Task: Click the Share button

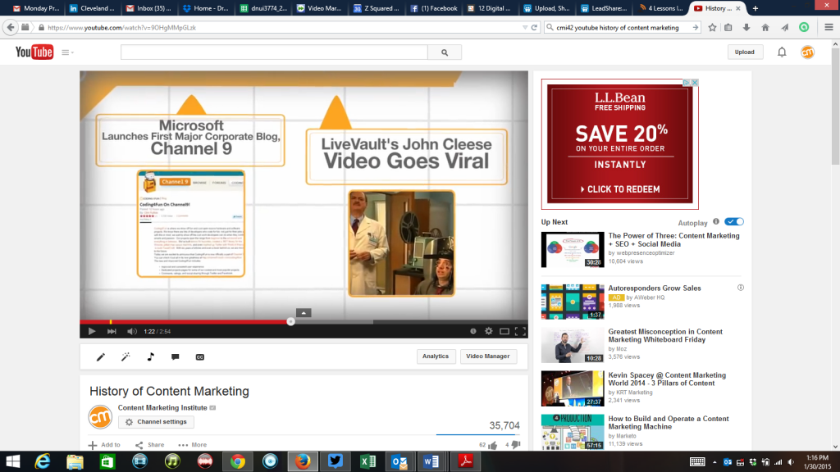Action: (150, 445)
